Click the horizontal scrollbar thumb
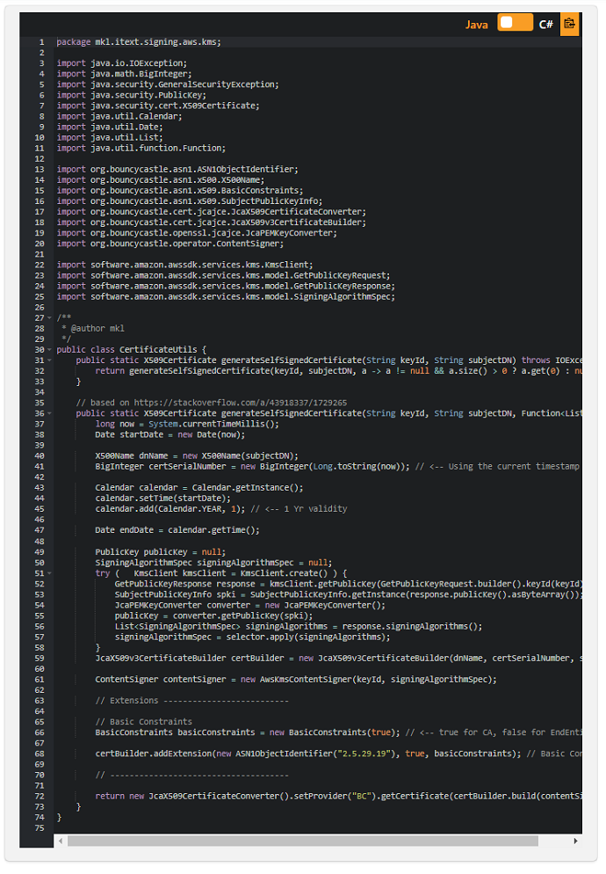The width and height of the screenshot is (606, 874). [303, 841]
